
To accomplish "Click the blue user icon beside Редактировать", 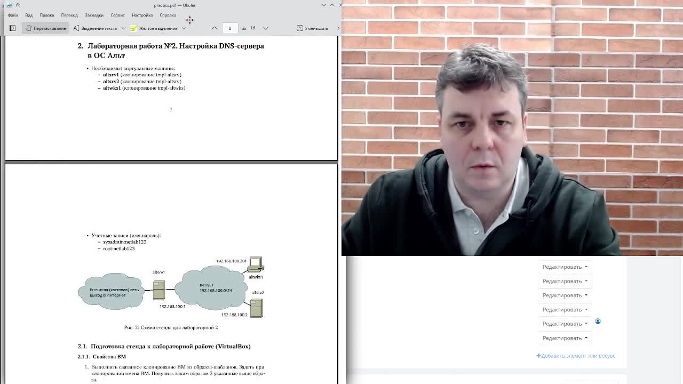I will click(x=598, y=321).
